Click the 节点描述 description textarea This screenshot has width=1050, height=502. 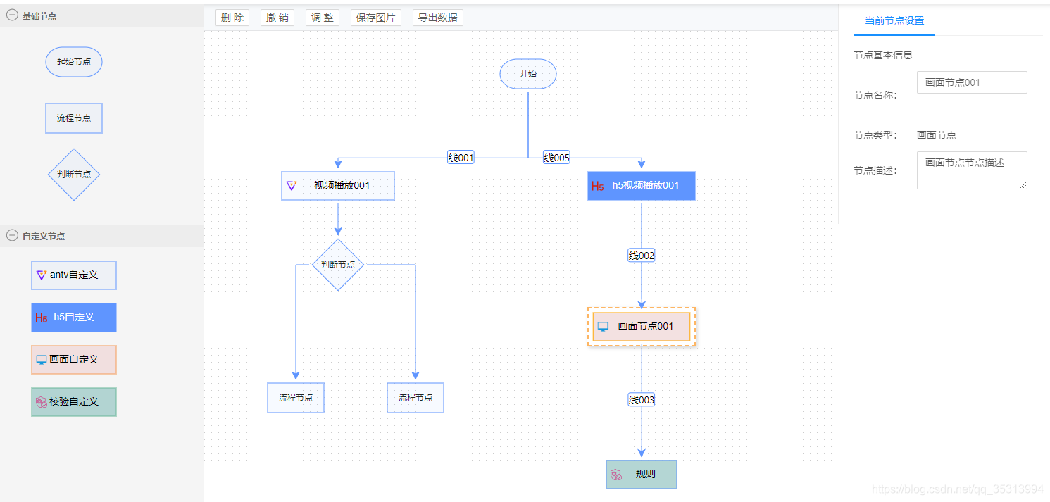(972, 170)
